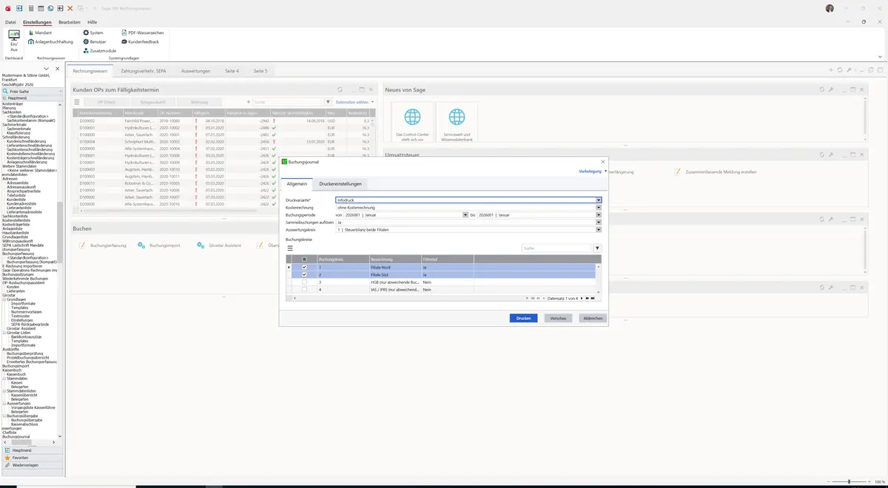This screenshot has width=888, height=488.
Task: Open PDF-Wasserzeichen in the ribbon
Action: pyautogui.click(x=142, y=33)
